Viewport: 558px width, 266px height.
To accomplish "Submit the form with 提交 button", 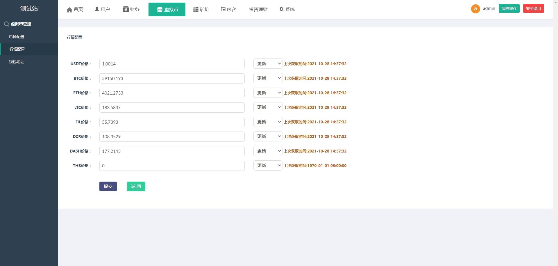I will coord(108,186).
